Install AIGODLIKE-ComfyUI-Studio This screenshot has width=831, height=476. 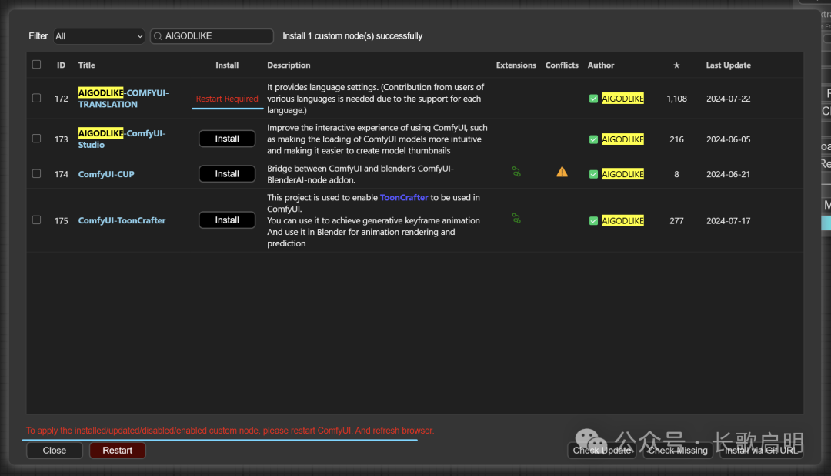(x=227, y=139)
